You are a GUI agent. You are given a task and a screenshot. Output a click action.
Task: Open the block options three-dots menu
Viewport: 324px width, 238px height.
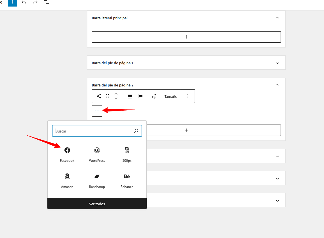[188, 96]
